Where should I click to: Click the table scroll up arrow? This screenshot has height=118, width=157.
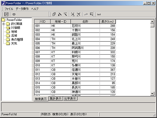152,21
